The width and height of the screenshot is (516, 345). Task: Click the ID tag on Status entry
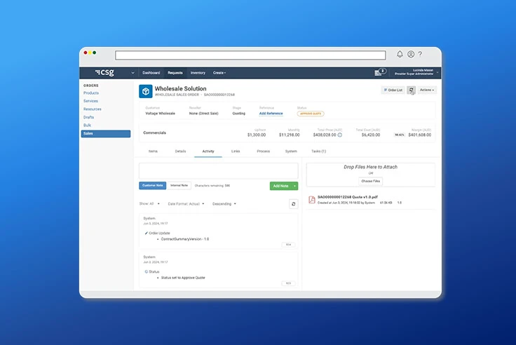coord(289,283)
